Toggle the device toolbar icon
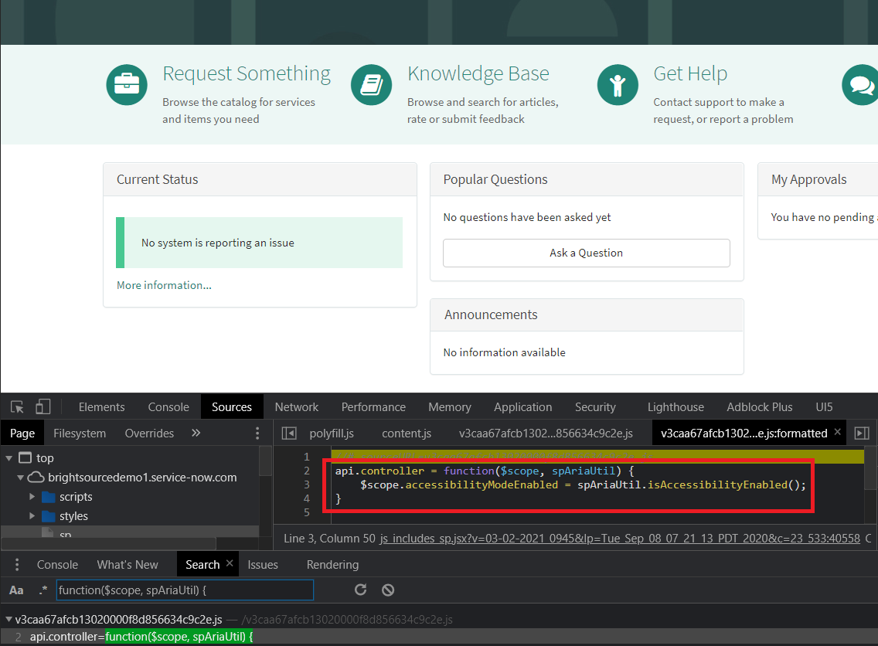Screen dimensions: 878x646 point(43,407)
